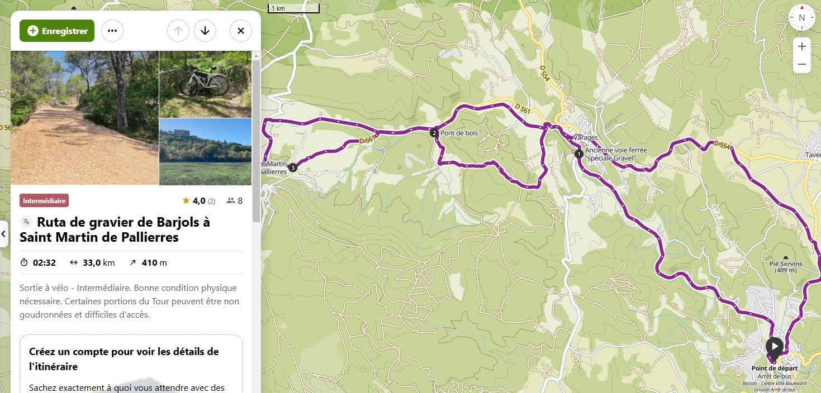Screen dimensions: 821x393
Task: Close the tour details panel
Action: [x=241, y=31]
